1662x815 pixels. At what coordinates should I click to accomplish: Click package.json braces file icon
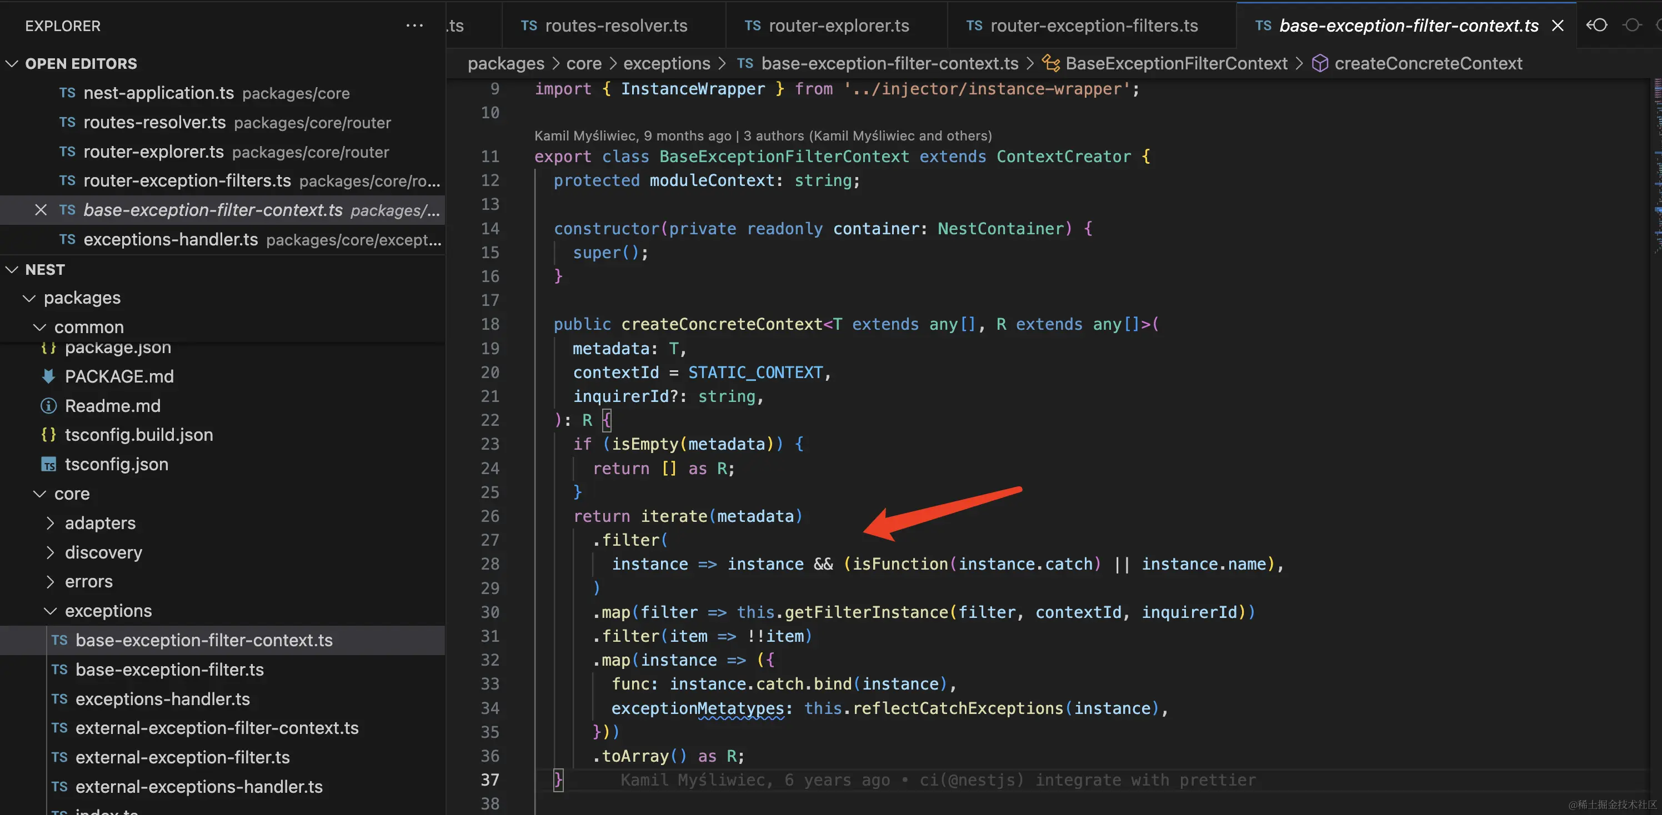(x=48, y=348)
